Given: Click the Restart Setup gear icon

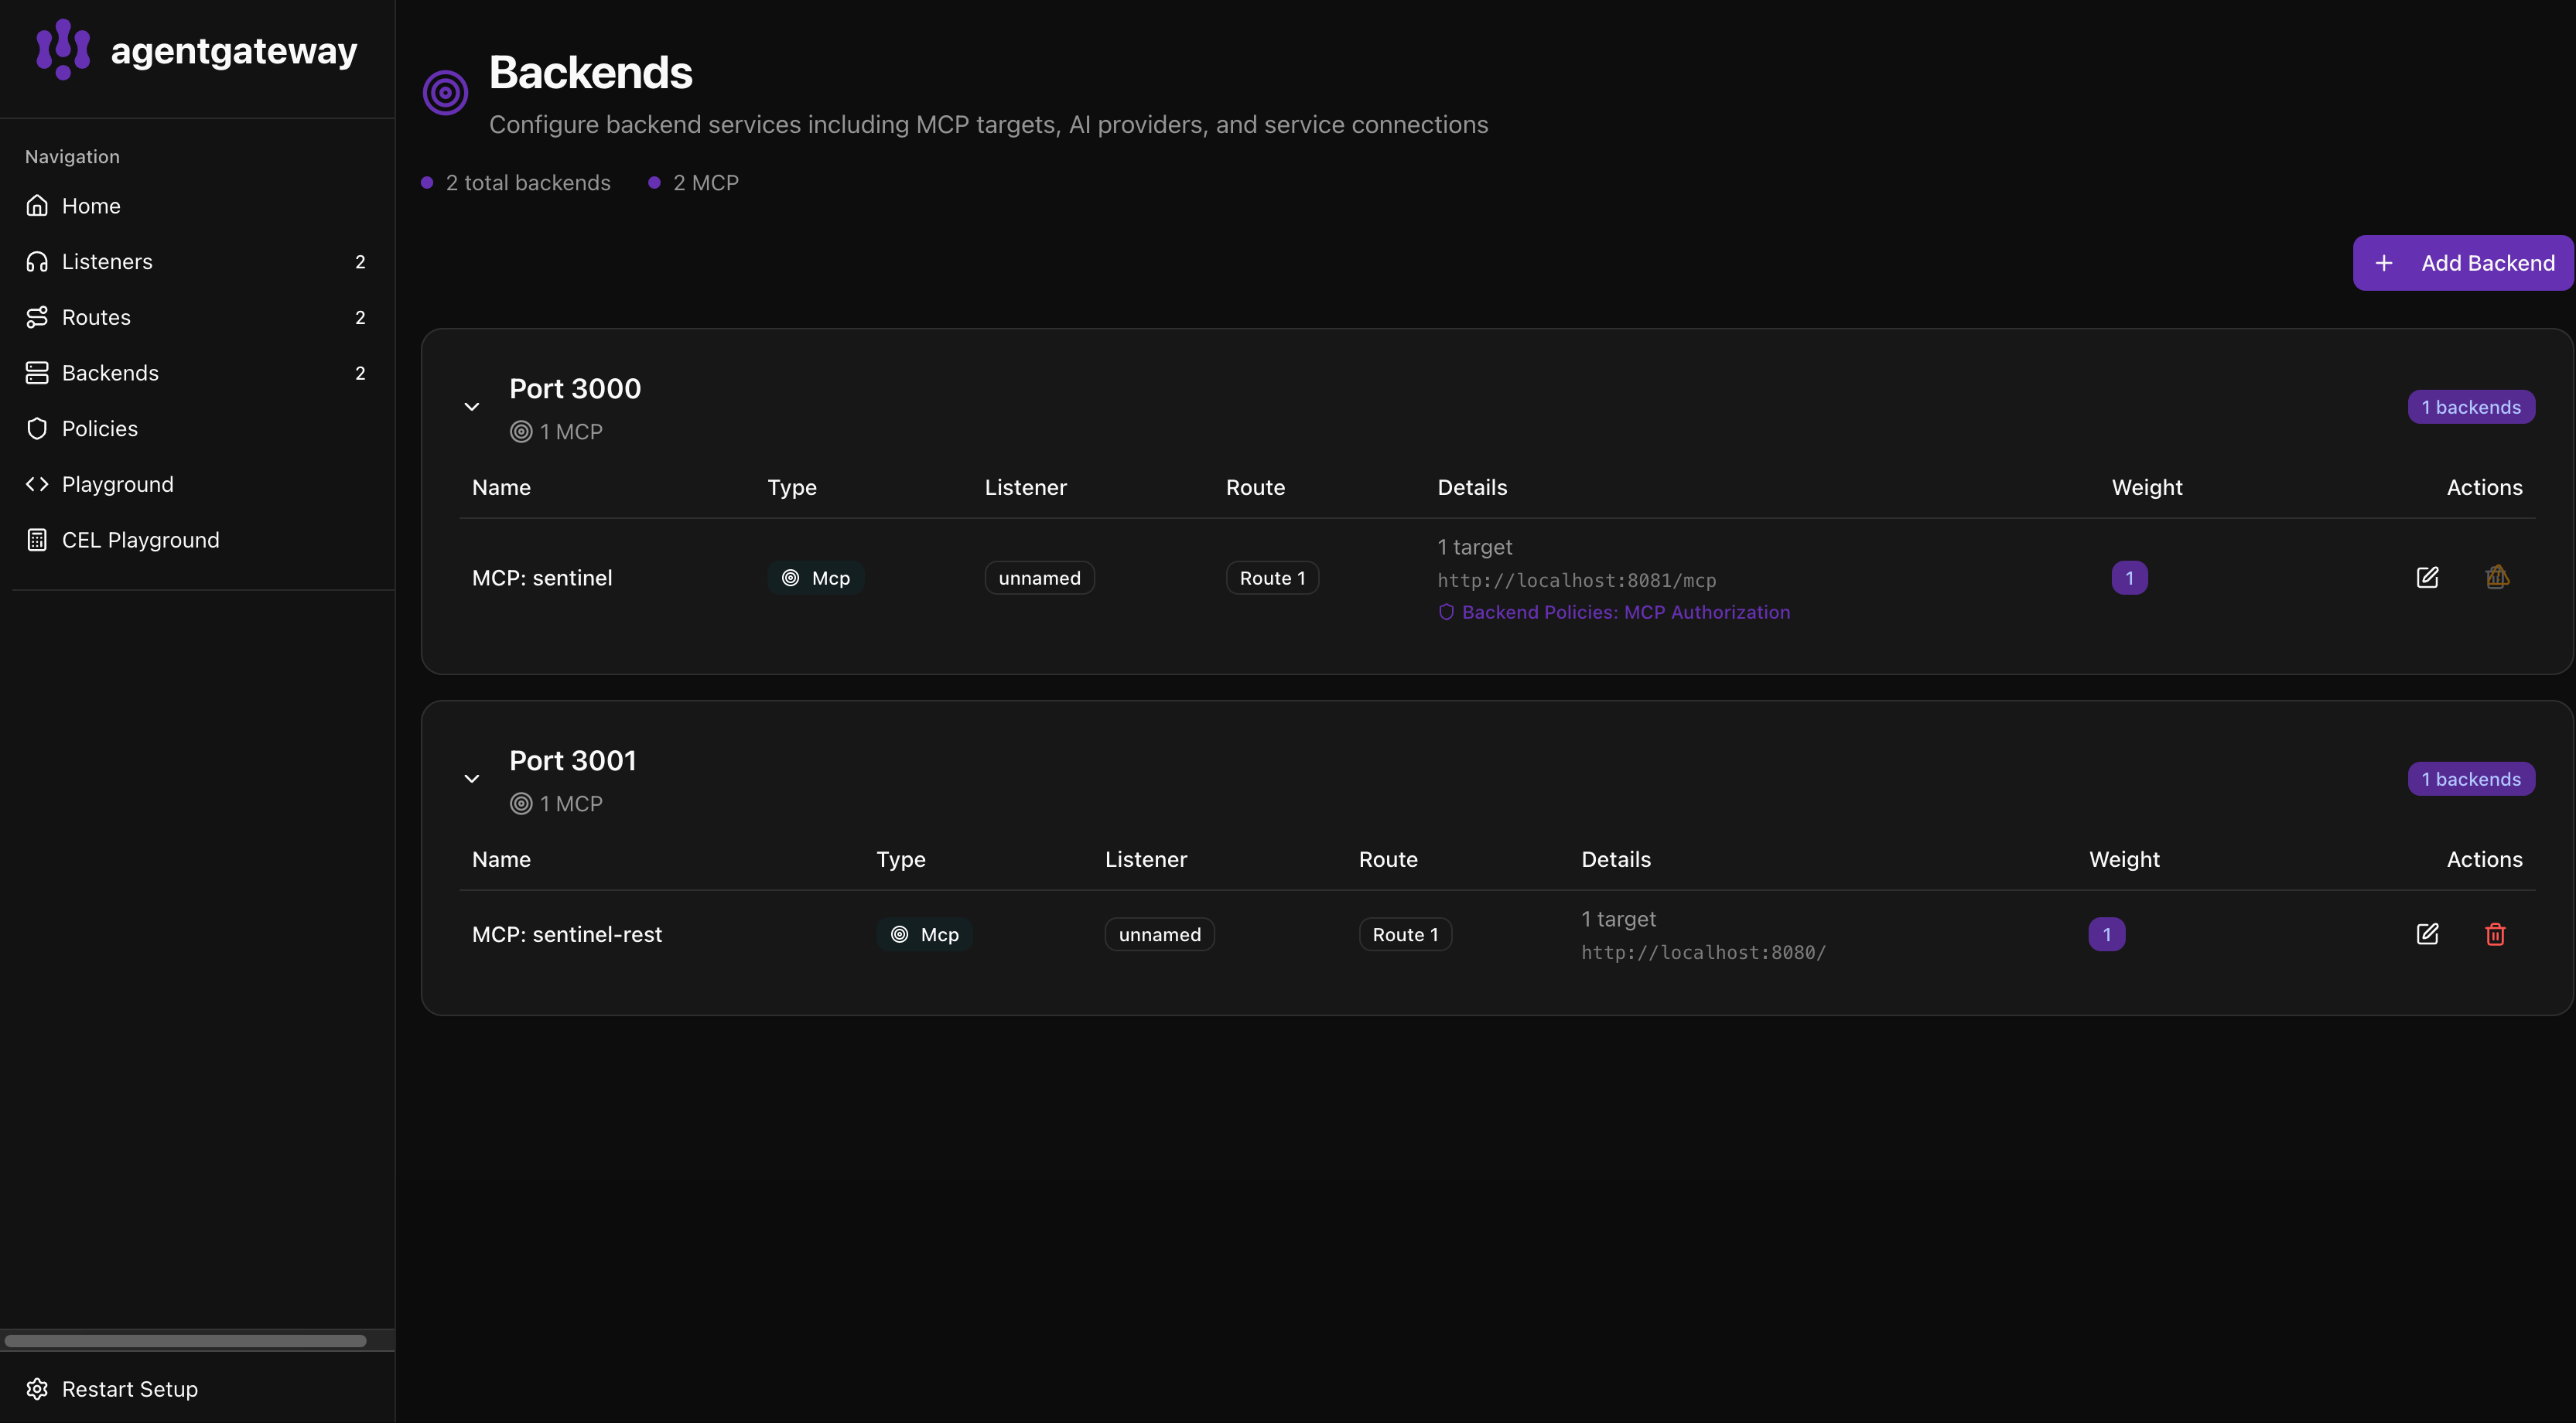Looking at the screenshot, I should point(37,1389).
